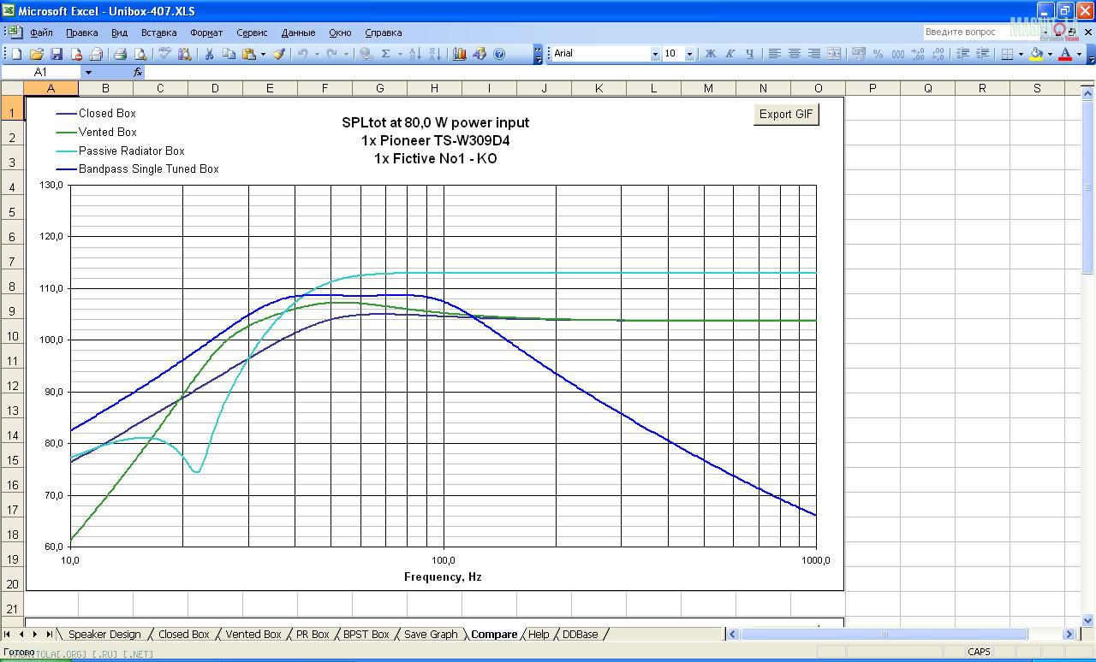
Task: Click the horizontal scrollbar thumb
Action: 885,634
